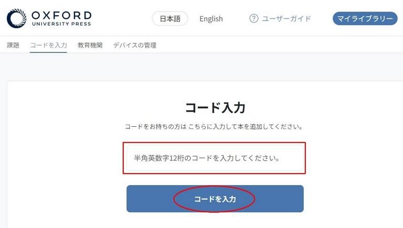
Task: Click the Oxford circular swirl logo icon
Action: click(16, 18)
